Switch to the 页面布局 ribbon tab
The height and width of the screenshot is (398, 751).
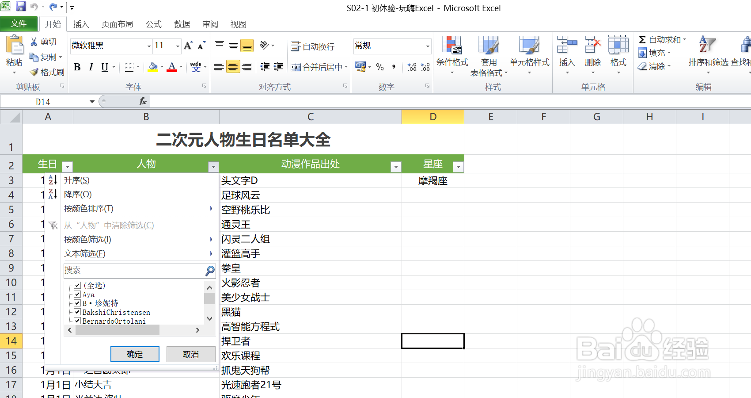coord(118,24)
